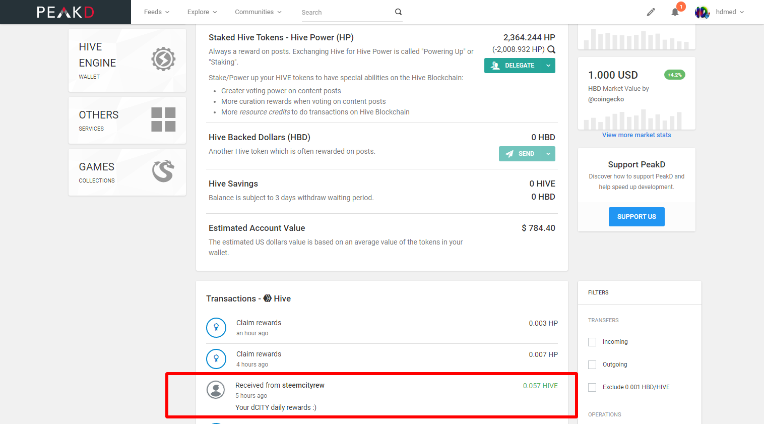This screenshot has width=764, height=424.
Task: Click the PeakD logo
Action: point(66,12)
